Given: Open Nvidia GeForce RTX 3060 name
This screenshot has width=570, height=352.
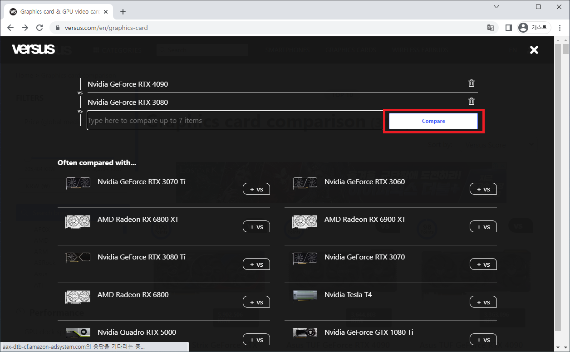Looking at the screenshot, I should 365,182.
